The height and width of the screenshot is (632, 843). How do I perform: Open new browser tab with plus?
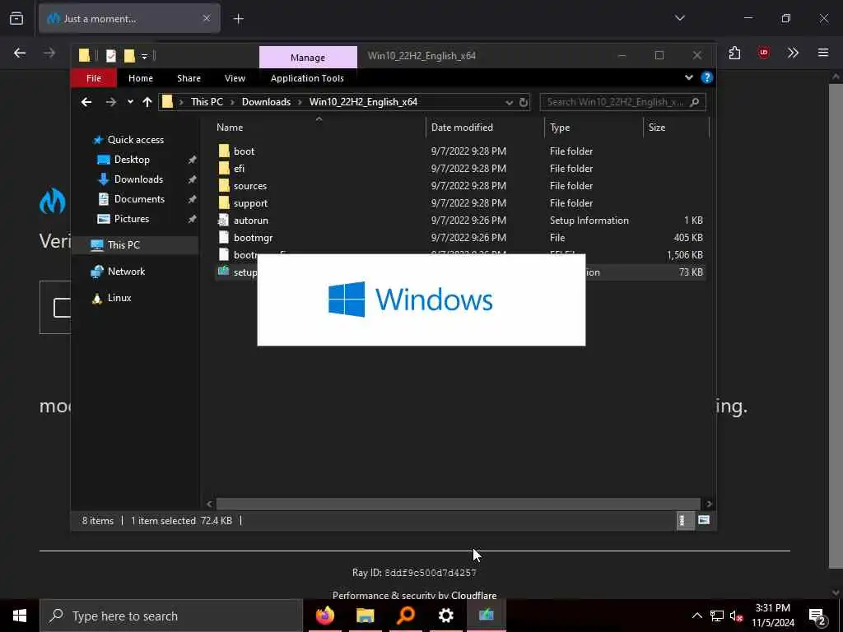238,19
